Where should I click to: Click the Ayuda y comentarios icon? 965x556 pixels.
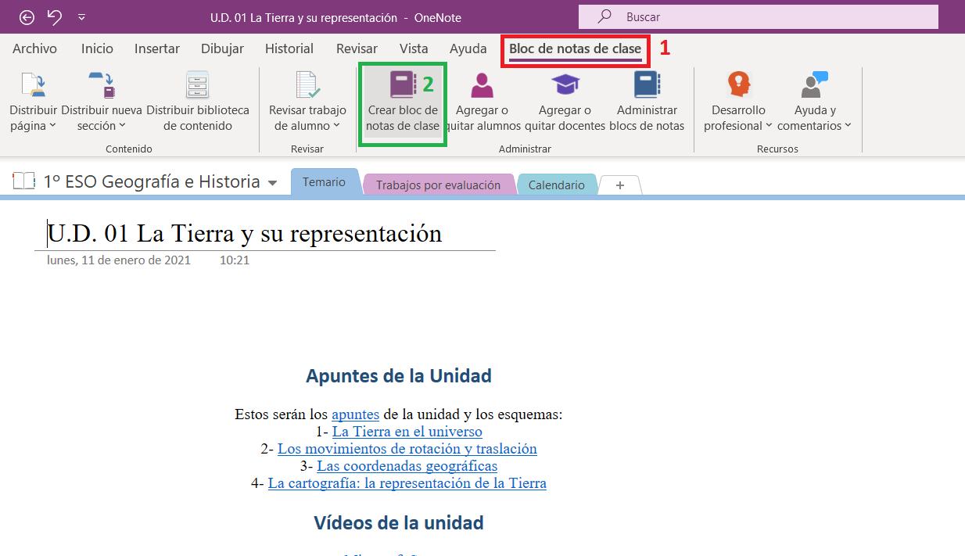click(x=814, y=84)
